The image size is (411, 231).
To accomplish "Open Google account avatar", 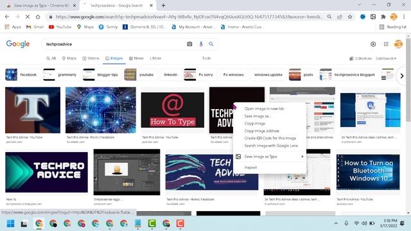I will point(398,44).
